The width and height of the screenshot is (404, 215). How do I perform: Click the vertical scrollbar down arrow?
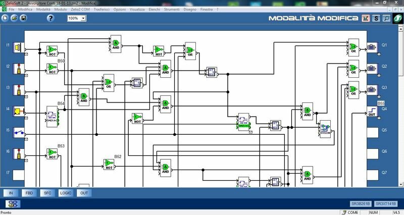pyautogui.click(x=401, y=184)
